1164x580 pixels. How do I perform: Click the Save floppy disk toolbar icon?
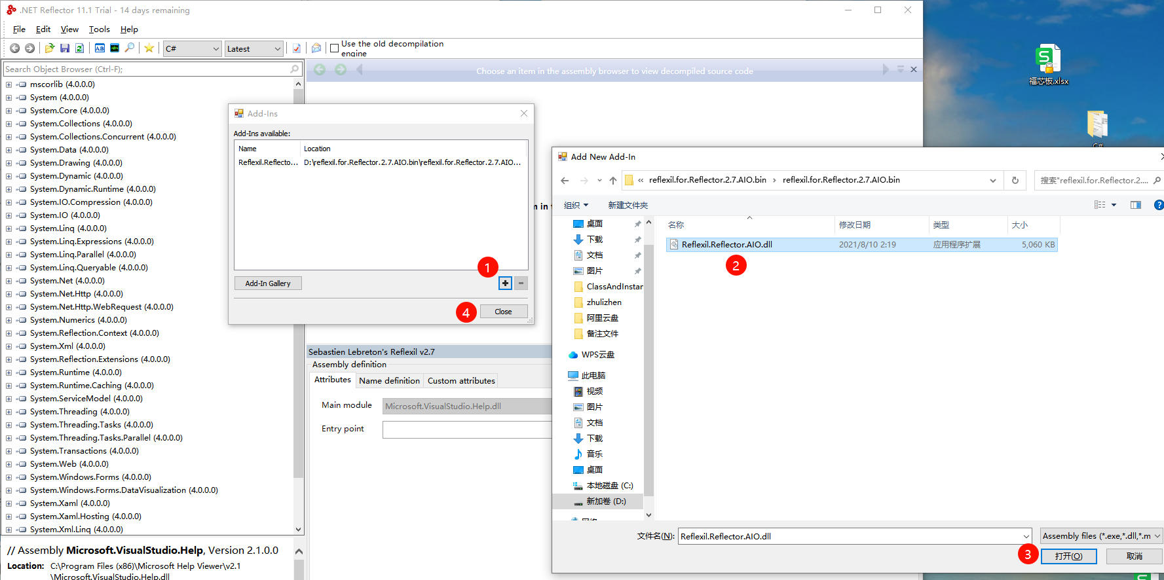pos(65,48)
